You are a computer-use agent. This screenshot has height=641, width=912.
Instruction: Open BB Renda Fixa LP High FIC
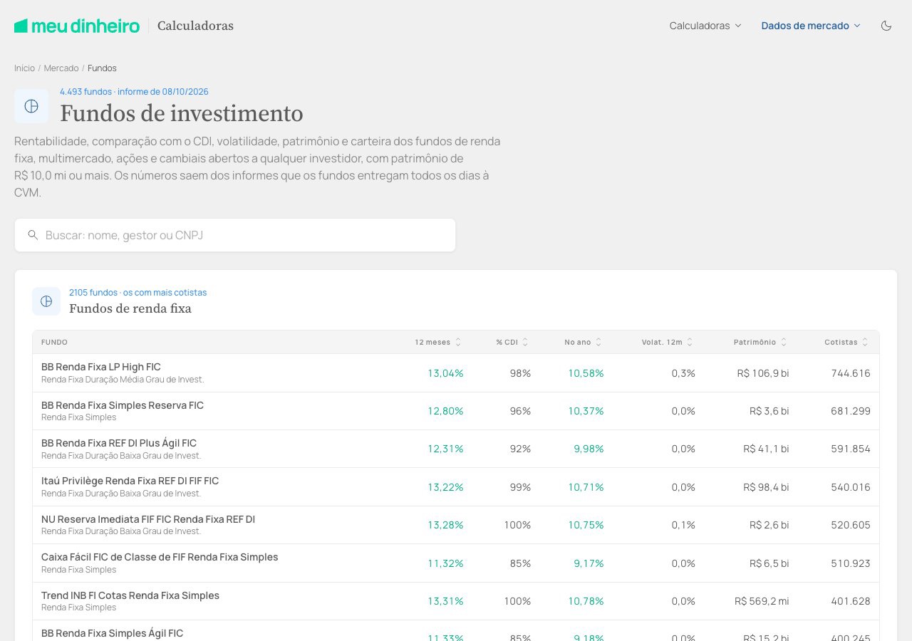pos(101,367)
